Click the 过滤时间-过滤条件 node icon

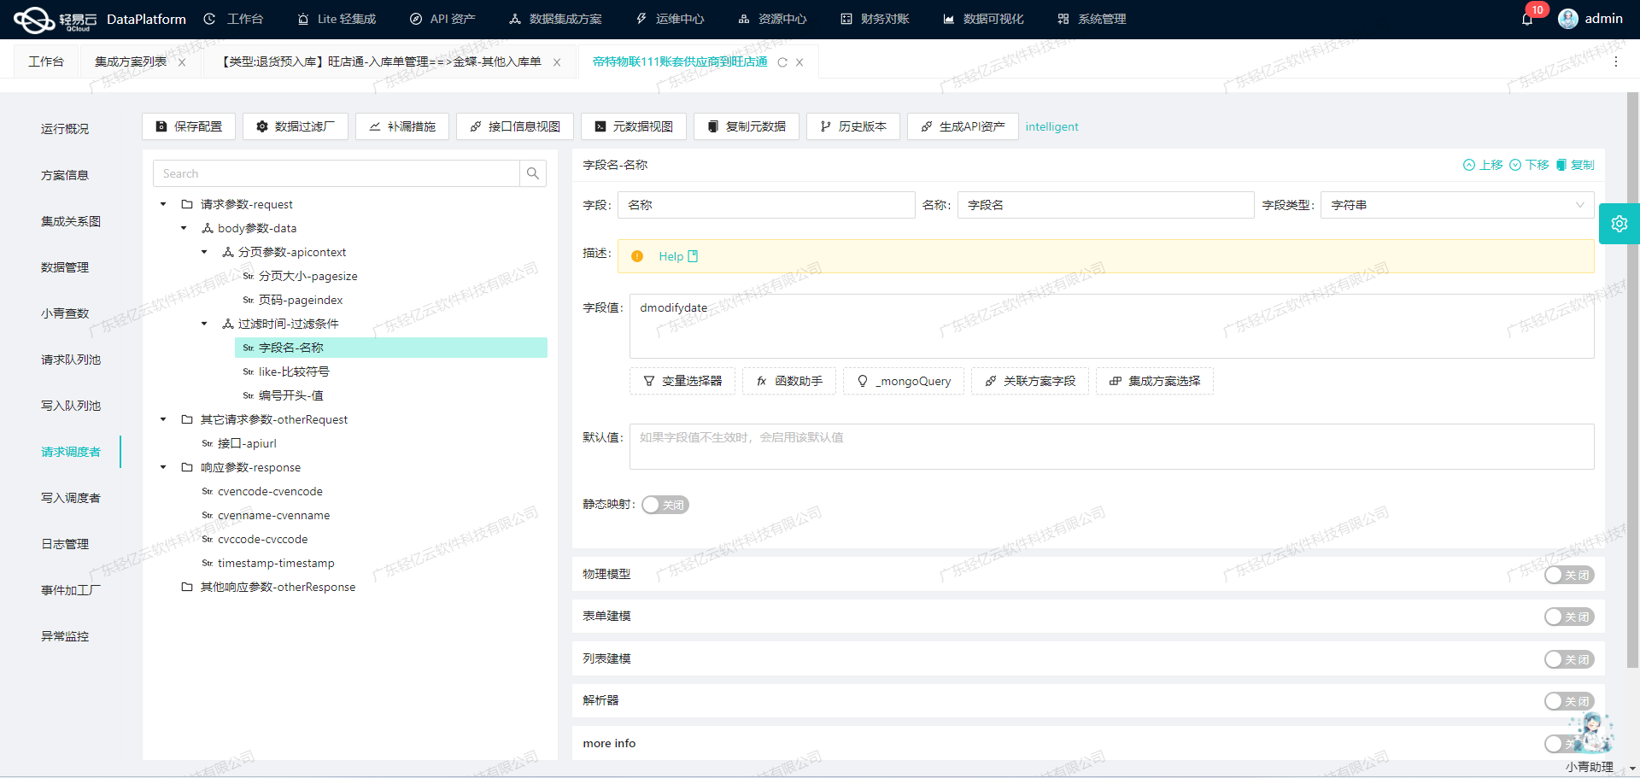tap(228, 324)
